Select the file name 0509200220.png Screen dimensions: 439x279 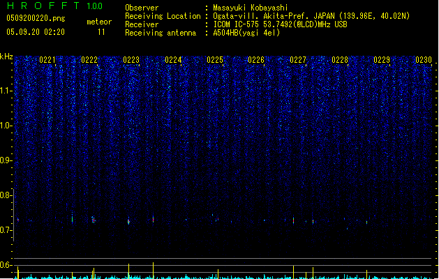(36, 18)
